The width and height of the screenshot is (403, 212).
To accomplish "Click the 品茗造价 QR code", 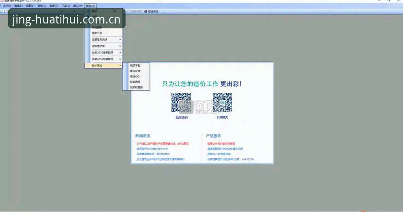I will 181,103.
